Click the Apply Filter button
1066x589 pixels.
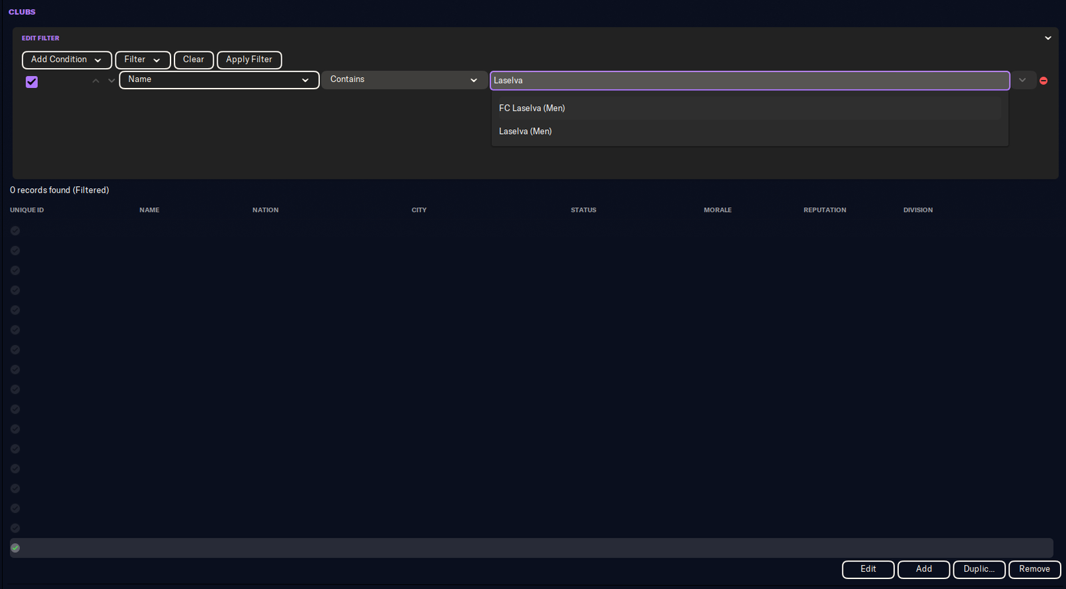click(x=249, y=59)
